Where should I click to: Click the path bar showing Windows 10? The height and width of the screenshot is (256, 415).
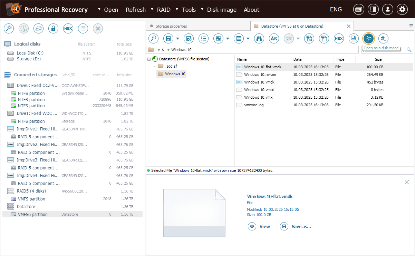point(253,50)
